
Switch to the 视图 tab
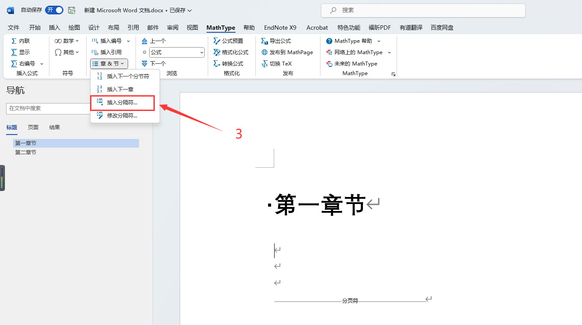pyautogui.click(x=192, y=28)
